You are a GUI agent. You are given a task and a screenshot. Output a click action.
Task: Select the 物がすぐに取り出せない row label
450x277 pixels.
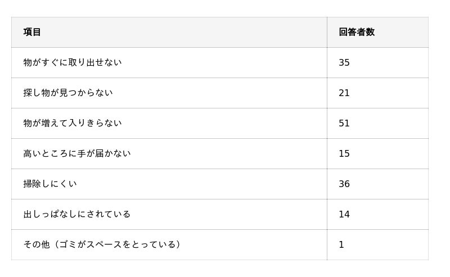click(x=73, y=62)
